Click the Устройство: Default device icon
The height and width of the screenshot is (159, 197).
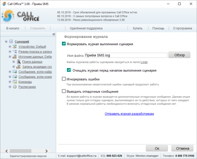click(15, 46)
